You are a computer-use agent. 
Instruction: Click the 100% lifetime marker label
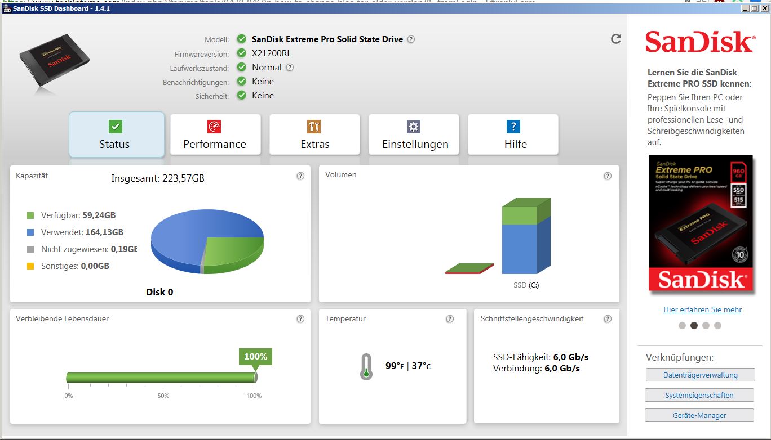255,357
